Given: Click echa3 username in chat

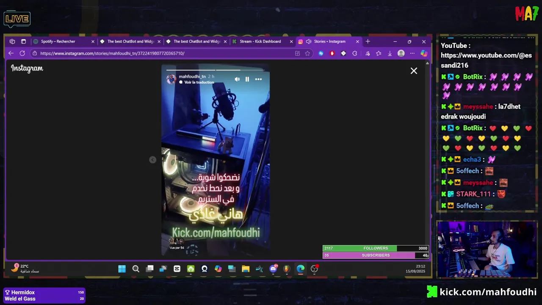Looking at the screenshot, I should point(472,160).
